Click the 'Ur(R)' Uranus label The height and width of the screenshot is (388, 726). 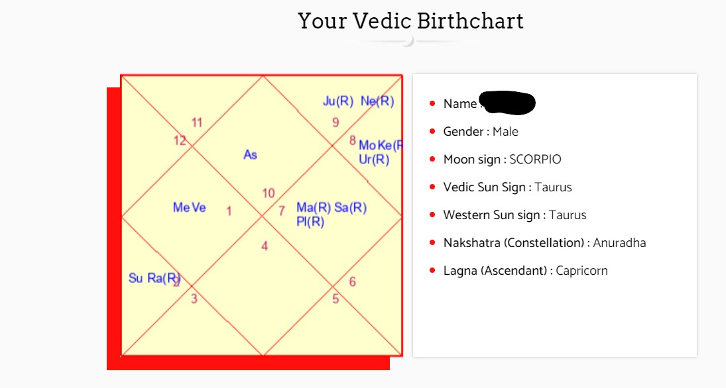(x=374, y=160)
